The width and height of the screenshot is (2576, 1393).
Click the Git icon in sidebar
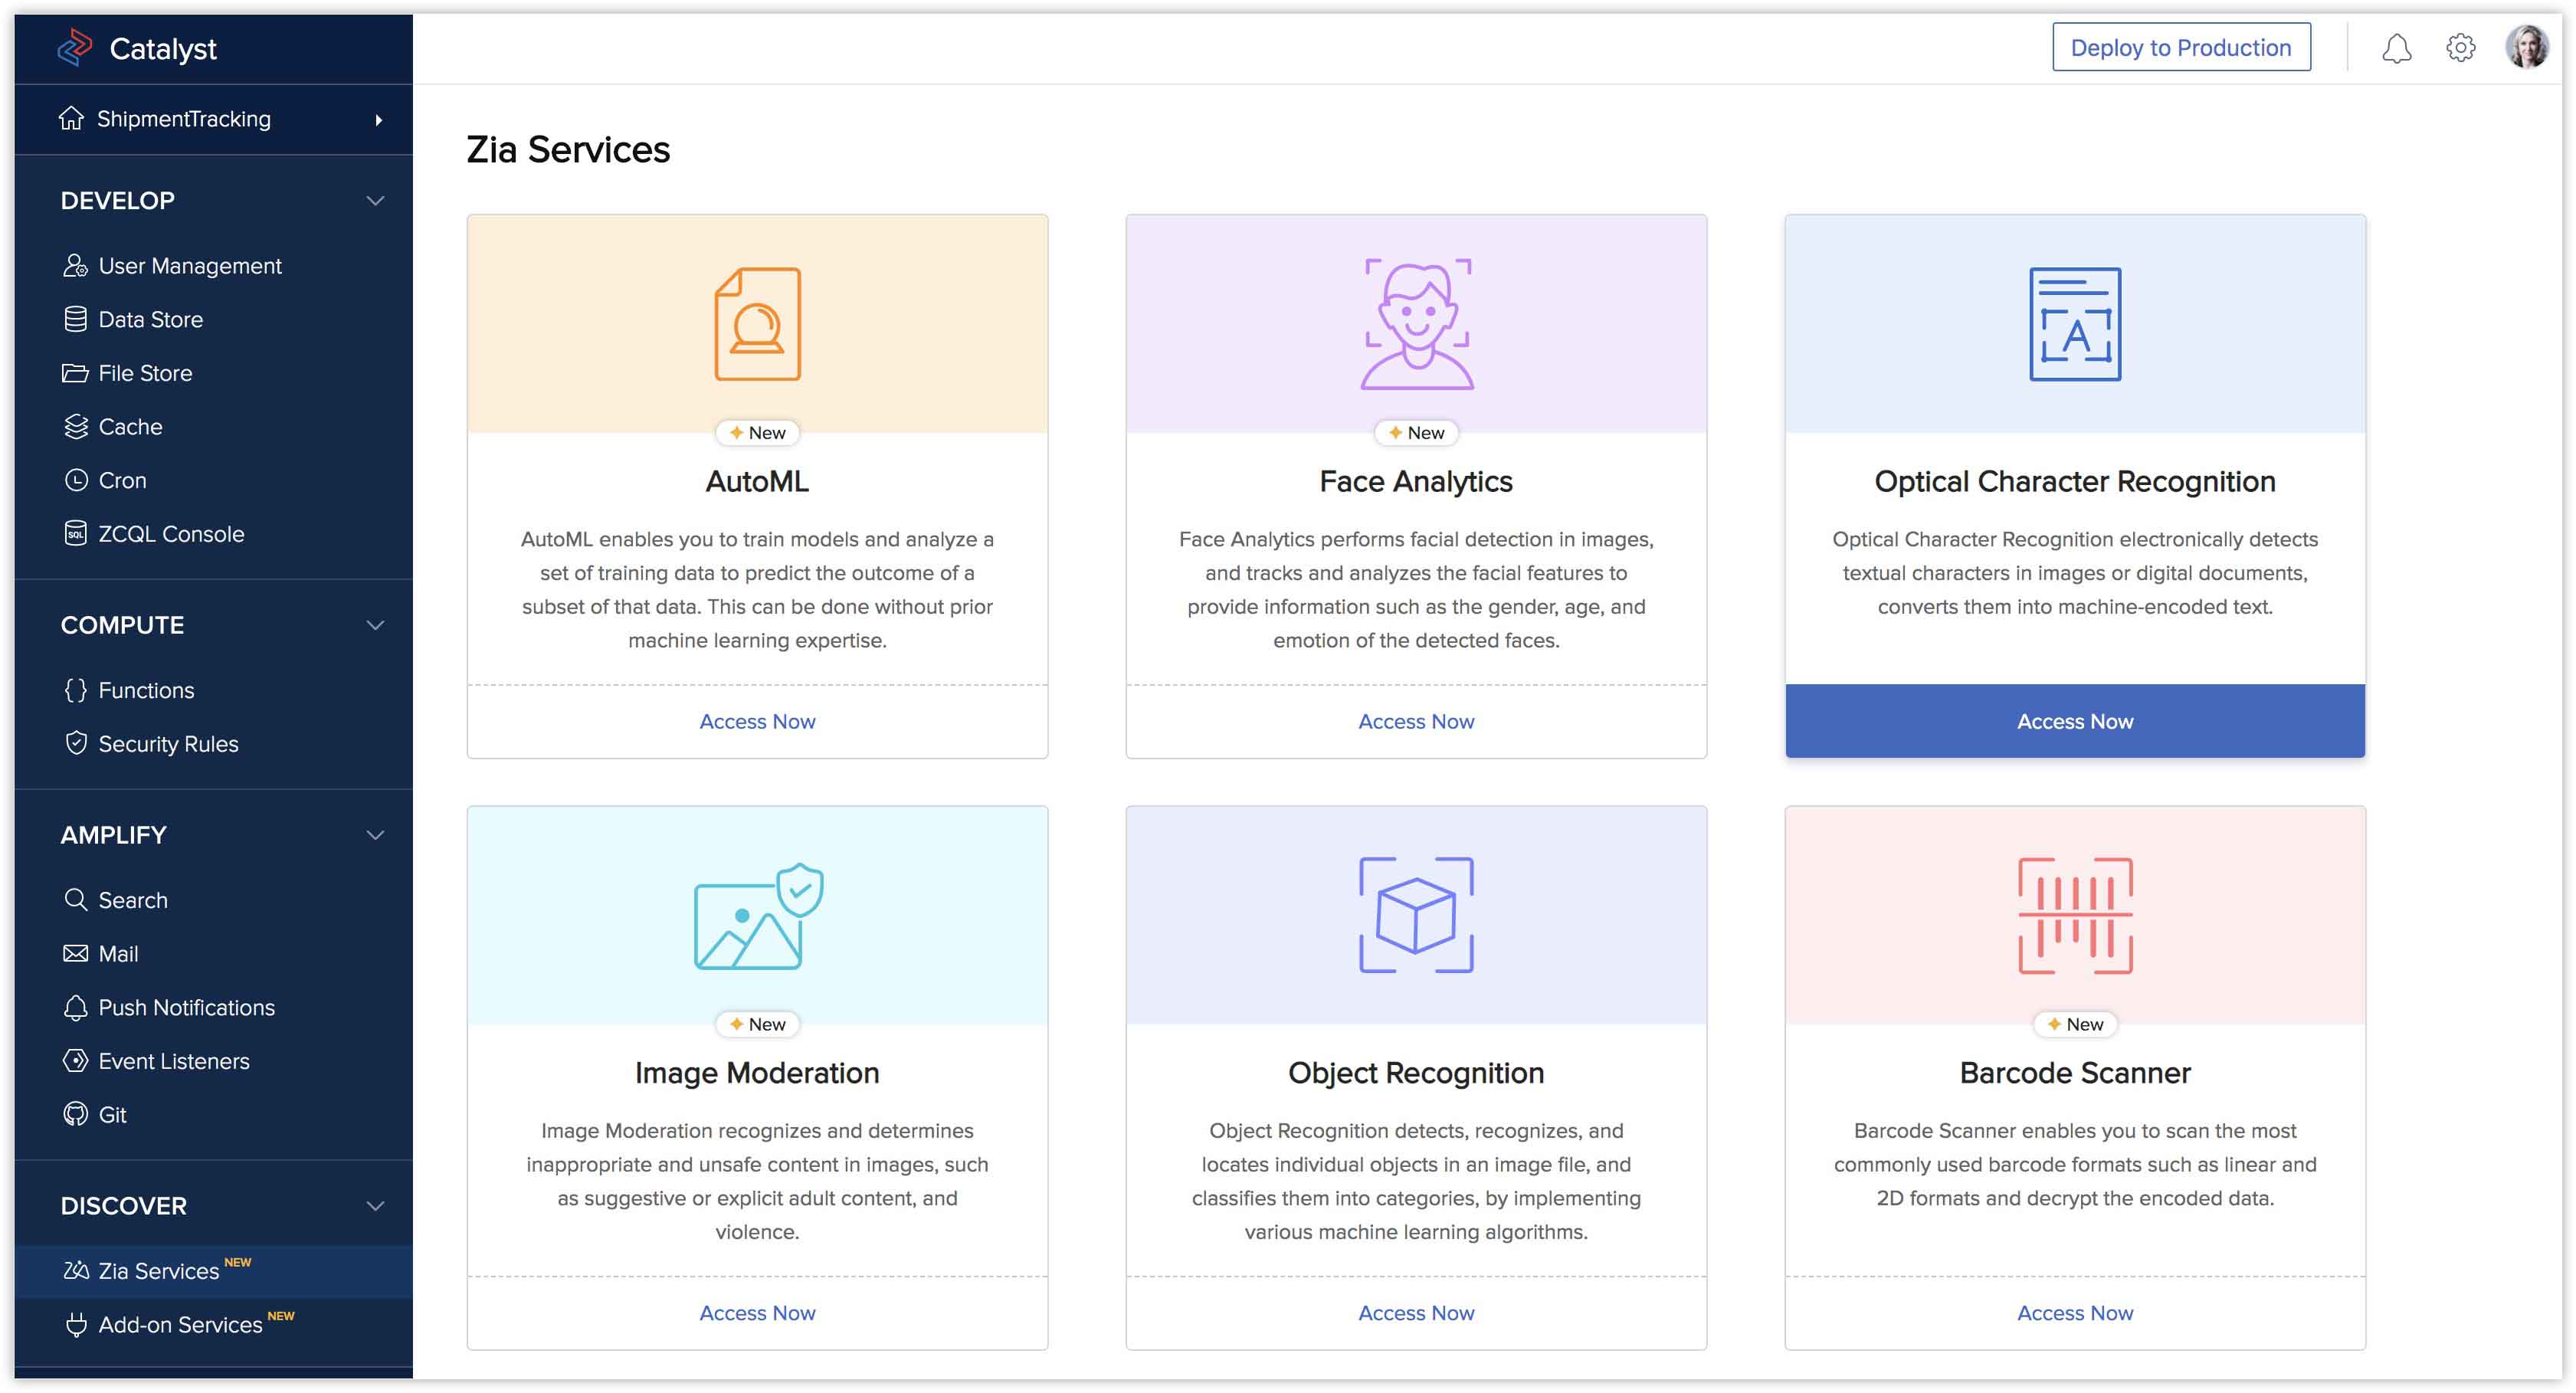75,1114
